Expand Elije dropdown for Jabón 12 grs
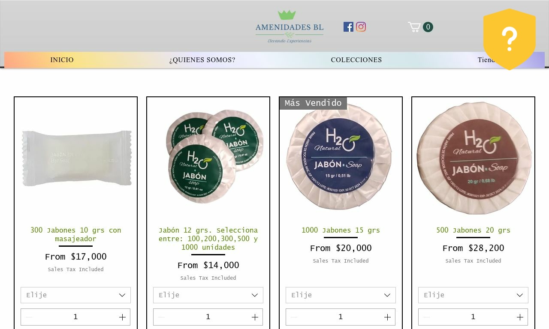The height and width of the screenshot is (329, 549). [x=208, y=295]
